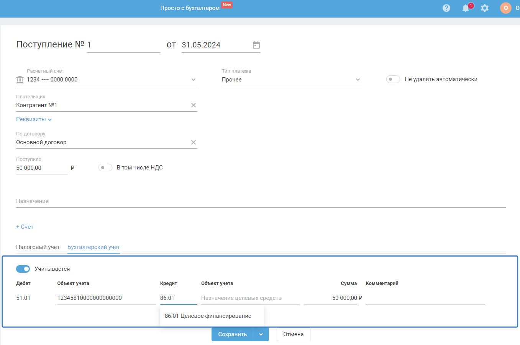The width and height of the screenshot is (520, 345).
Task: Select 86.01 Целевое финансирование suggestion
Action: point(208,316)
